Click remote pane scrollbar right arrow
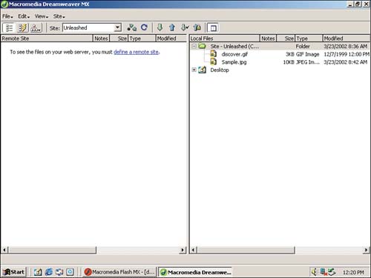371x278 pixels. 183,250
